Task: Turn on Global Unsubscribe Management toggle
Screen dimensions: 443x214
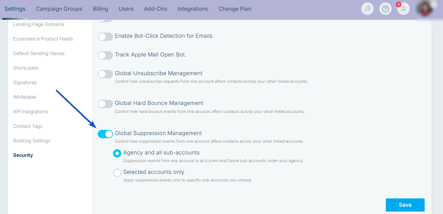Action: [x=105, y=74]
